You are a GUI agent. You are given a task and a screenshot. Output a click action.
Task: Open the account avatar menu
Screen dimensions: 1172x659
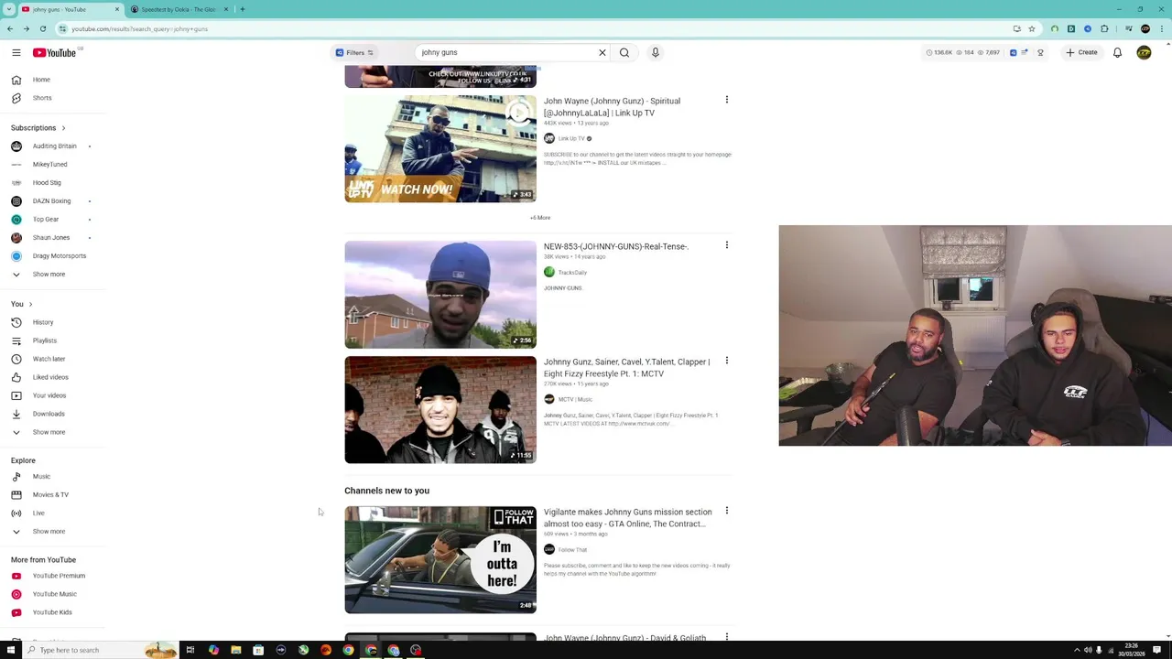pos(1144,53)
